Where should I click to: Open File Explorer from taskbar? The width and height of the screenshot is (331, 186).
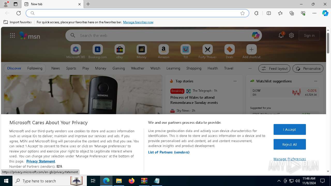(119, 181)
